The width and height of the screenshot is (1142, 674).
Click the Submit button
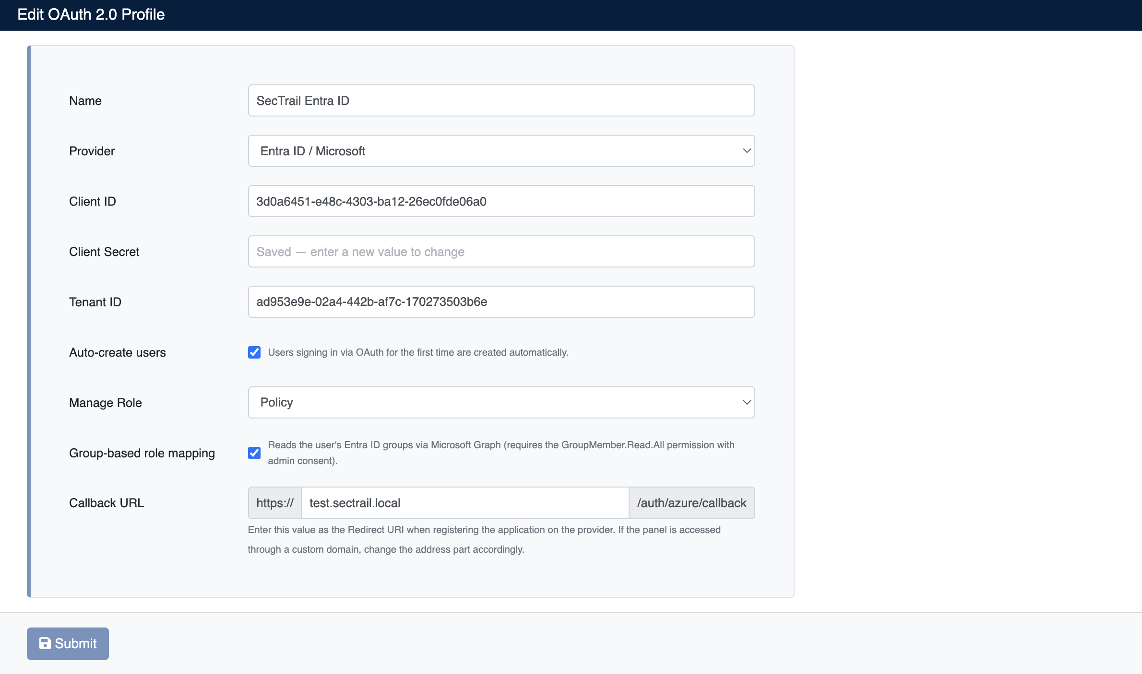[68, 643]
